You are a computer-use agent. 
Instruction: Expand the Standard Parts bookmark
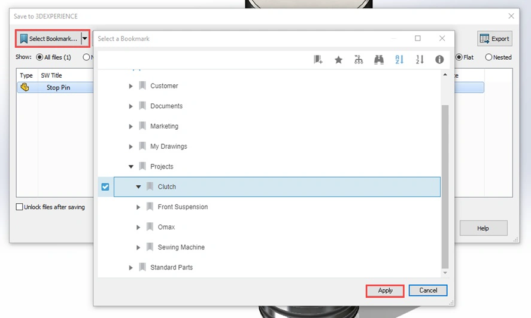[x=131, y=268]
